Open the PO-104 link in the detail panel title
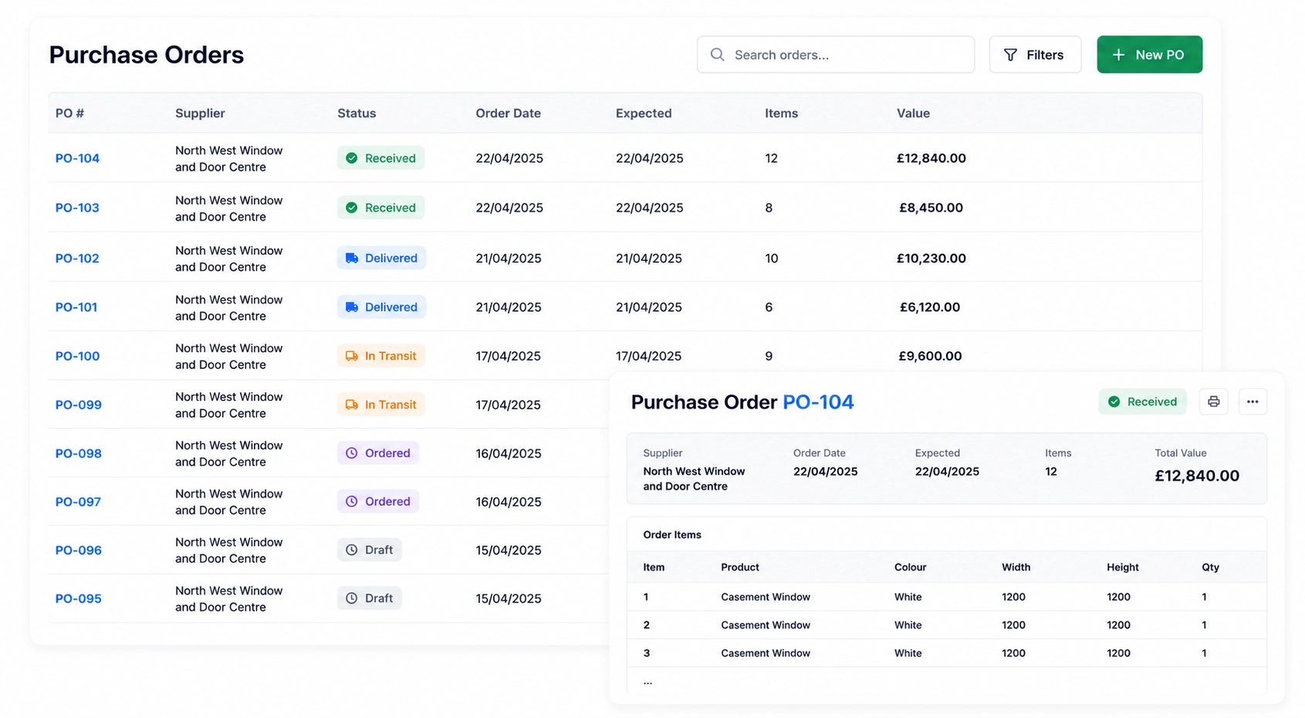The image size is (1305, 718). 818,402
